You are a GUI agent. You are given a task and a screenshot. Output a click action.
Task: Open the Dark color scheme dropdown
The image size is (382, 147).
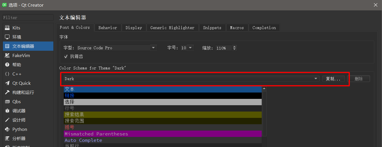[x=192, y=79]
